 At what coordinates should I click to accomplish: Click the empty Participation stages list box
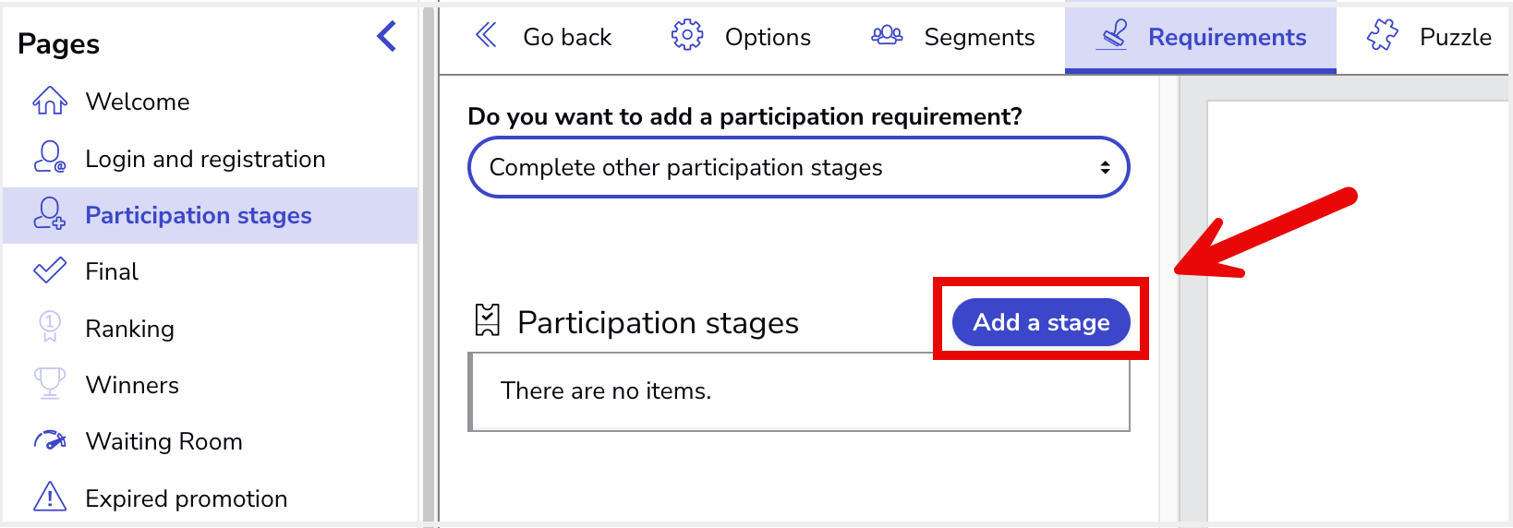pos(799,391)
